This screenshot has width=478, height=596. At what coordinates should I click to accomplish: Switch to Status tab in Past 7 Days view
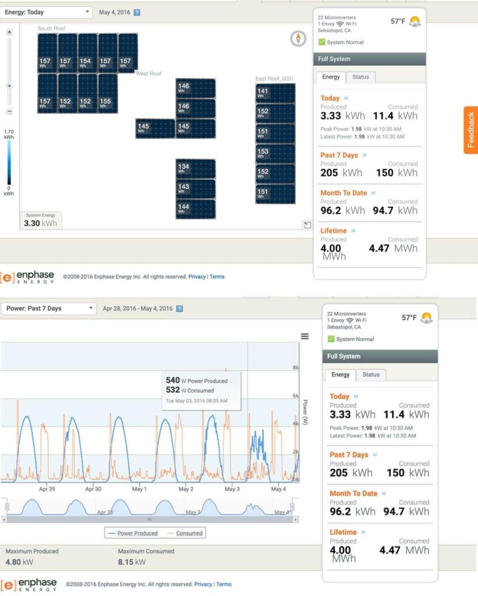pyautogui.click(x=371, y=375)
